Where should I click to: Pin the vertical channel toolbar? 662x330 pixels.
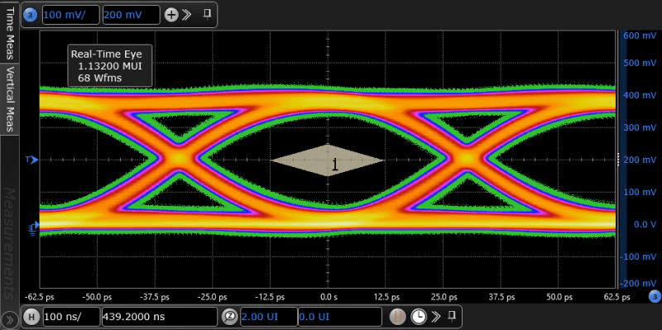(207, 15)
